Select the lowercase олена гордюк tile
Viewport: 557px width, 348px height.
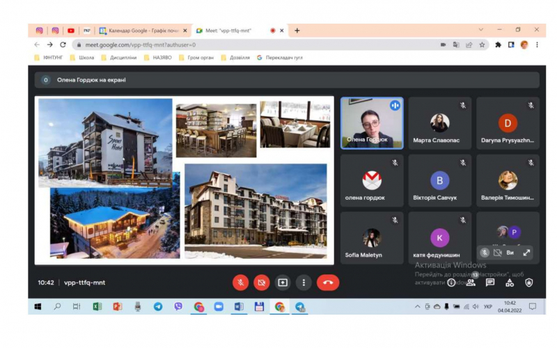pos(372,180)
